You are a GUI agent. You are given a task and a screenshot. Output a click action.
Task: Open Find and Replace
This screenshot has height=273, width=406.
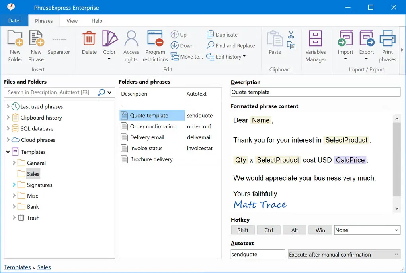coord(230,45)
